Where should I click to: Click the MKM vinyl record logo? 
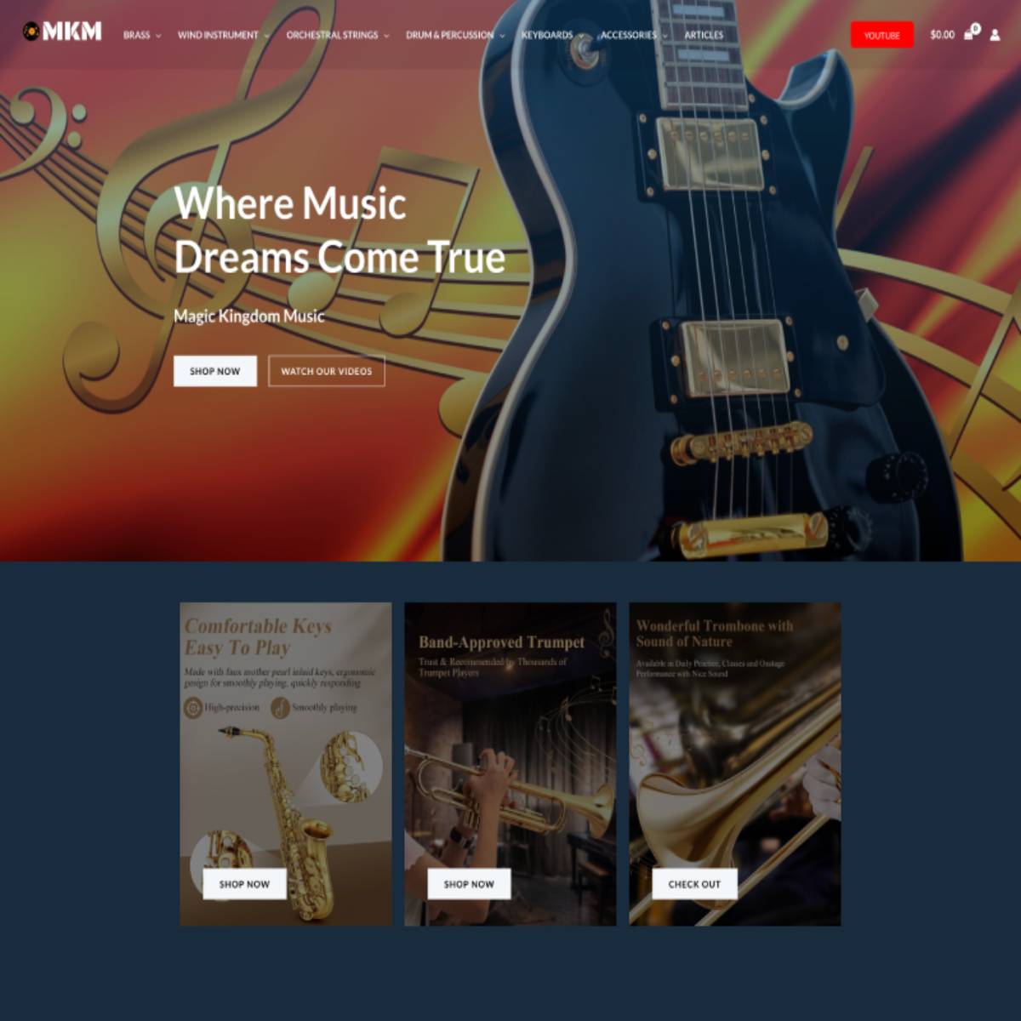tap(62, 31)
